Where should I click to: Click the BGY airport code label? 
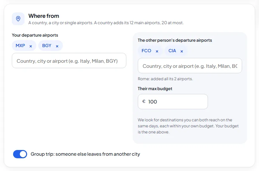pyautogui.click(x=47, y=46)
